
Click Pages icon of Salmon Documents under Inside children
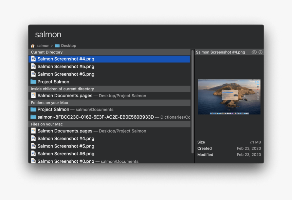33,96
